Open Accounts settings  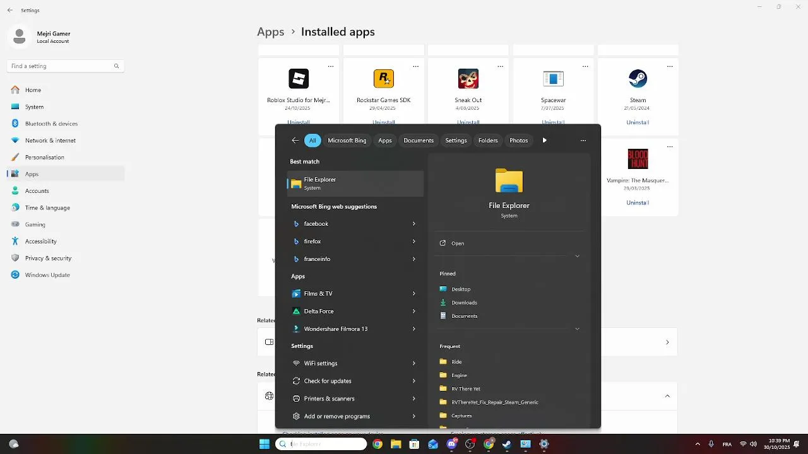(x=66, y=190)
